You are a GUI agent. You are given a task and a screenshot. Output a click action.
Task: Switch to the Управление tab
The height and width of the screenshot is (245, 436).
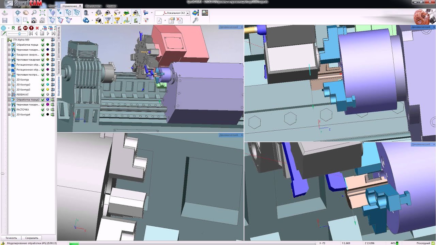tap(71, 6)
